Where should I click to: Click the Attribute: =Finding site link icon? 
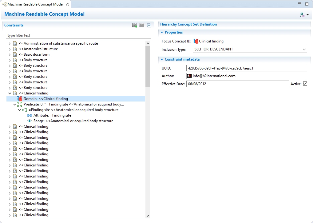(30, 115)
